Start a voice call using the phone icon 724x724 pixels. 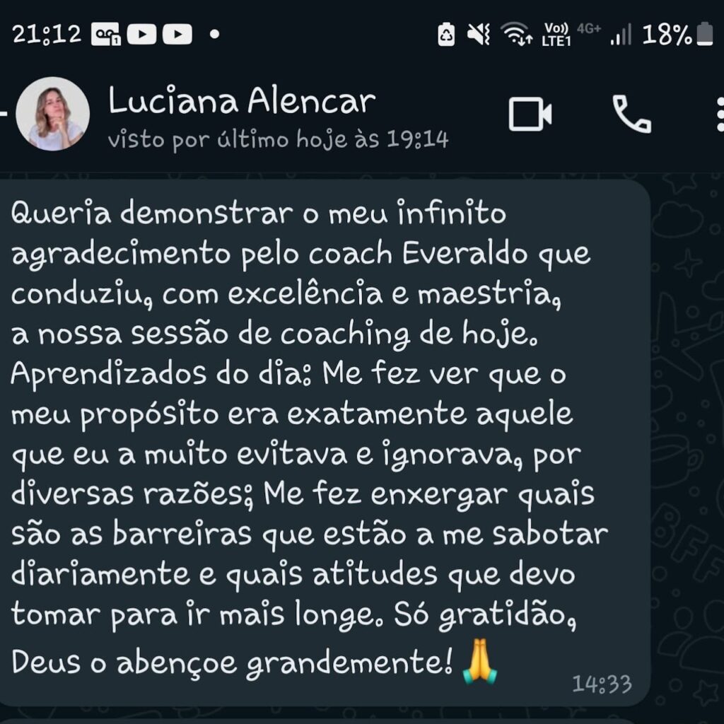[x=631, y=114]
